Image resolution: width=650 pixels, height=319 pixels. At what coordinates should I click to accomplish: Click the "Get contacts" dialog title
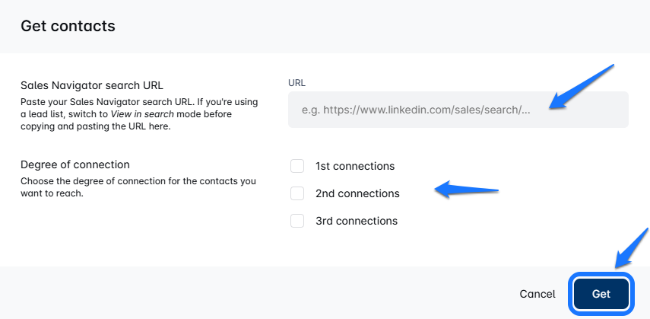(x=68, y=27)
